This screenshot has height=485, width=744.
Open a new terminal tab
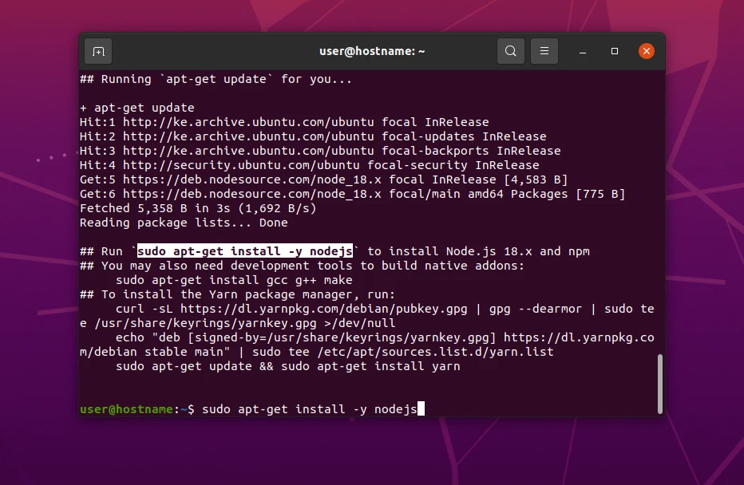98,51
